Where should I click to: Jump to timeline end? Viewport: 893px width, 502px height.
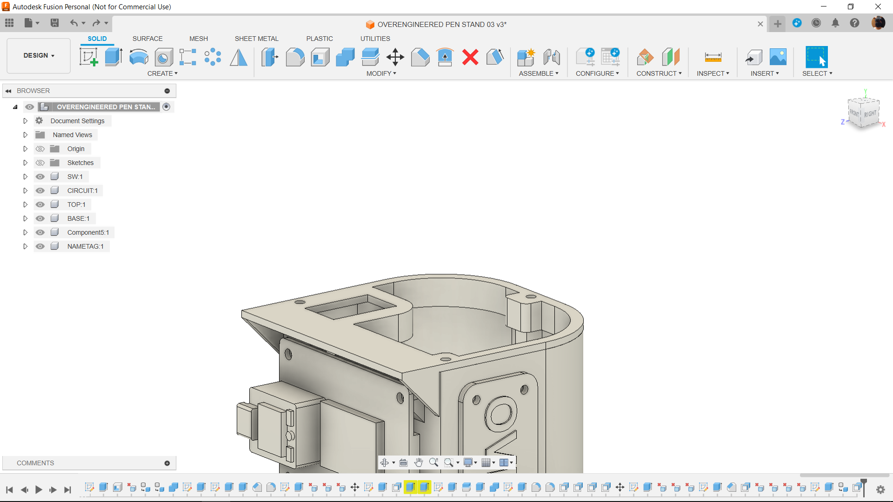[x=68, y=489]
